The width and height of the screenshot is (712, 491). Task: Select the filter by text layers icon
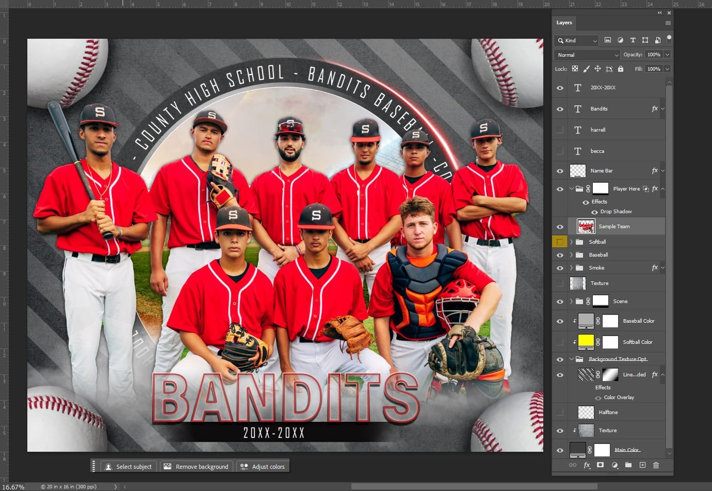(633, 40)
